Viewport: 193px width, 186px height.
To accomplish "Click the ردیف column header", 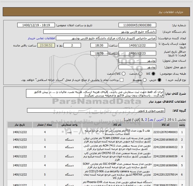I will click(182, 125).
